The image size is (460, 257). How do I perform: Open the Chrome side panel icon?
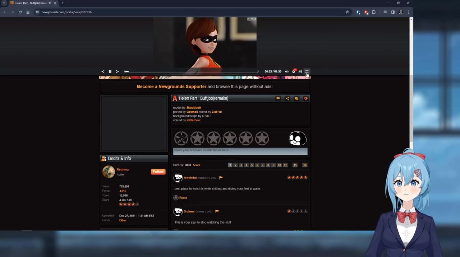coord(393,12)
